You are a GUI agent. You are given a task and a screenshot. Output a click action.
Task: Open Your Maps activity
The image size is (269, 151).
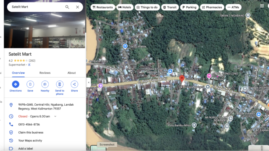[x=30, y=141]
